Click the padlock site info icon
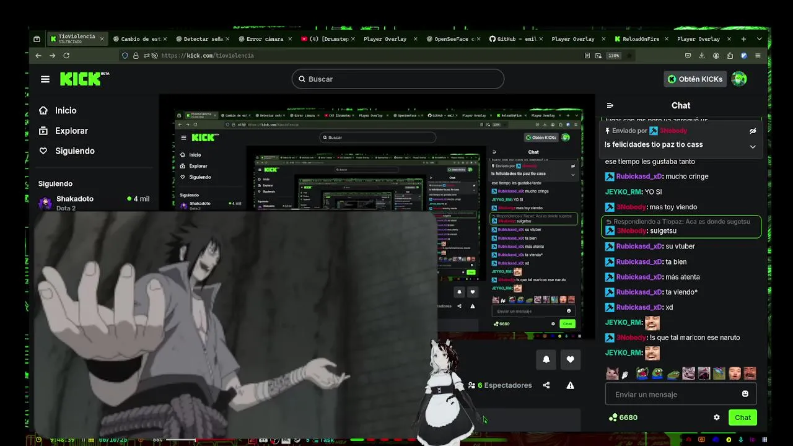This screenshot has width=793, height=446. coord(136,56)
